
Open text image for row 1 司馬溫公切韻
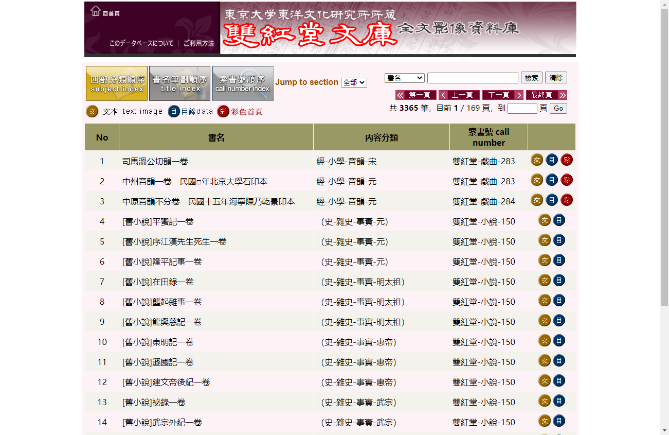pyautogui.click(x=537, y=160)
